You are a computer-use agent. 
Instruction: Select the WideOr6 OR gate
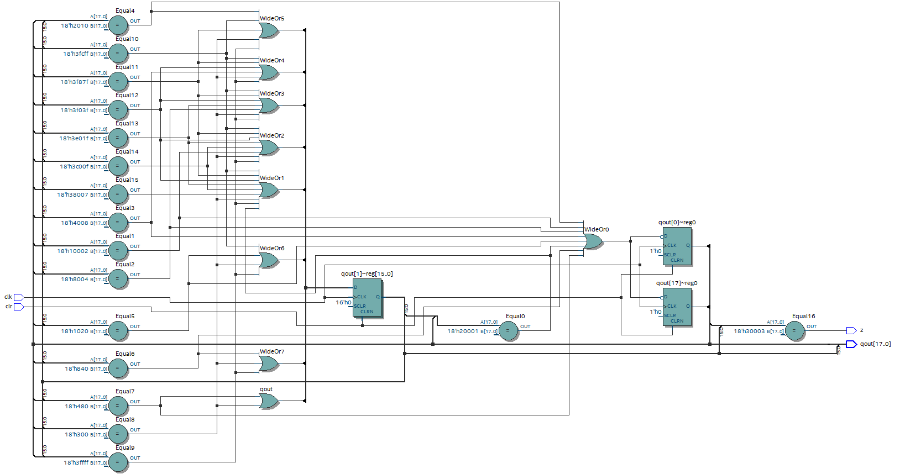pos(269,260)
